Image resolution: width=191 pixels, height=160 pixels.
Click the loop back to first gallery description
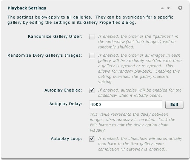click(140, 144)
